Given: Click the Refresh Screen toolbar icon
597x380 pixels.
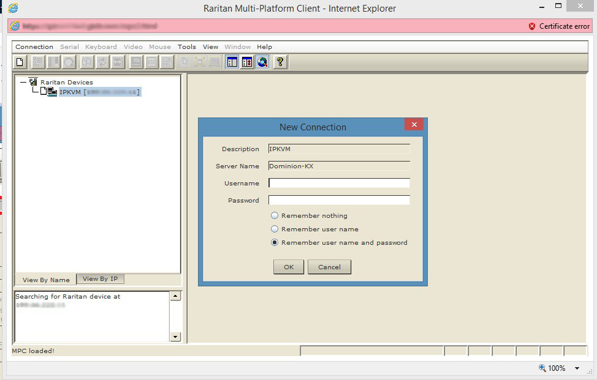Looking at the screenshot, I should click(x=102, y=62).
